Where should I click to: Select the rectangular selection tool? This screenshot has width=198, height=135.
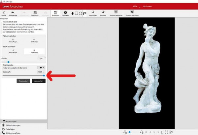(76, 14)
